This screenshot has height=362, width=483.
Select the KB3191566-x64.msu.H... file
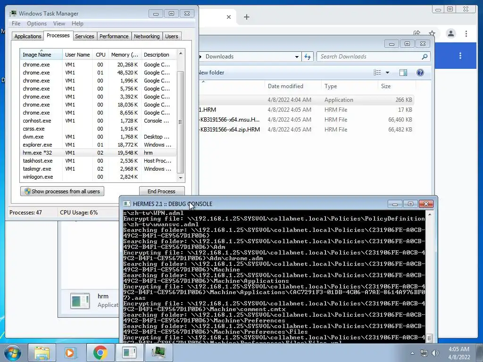(306, 119)
